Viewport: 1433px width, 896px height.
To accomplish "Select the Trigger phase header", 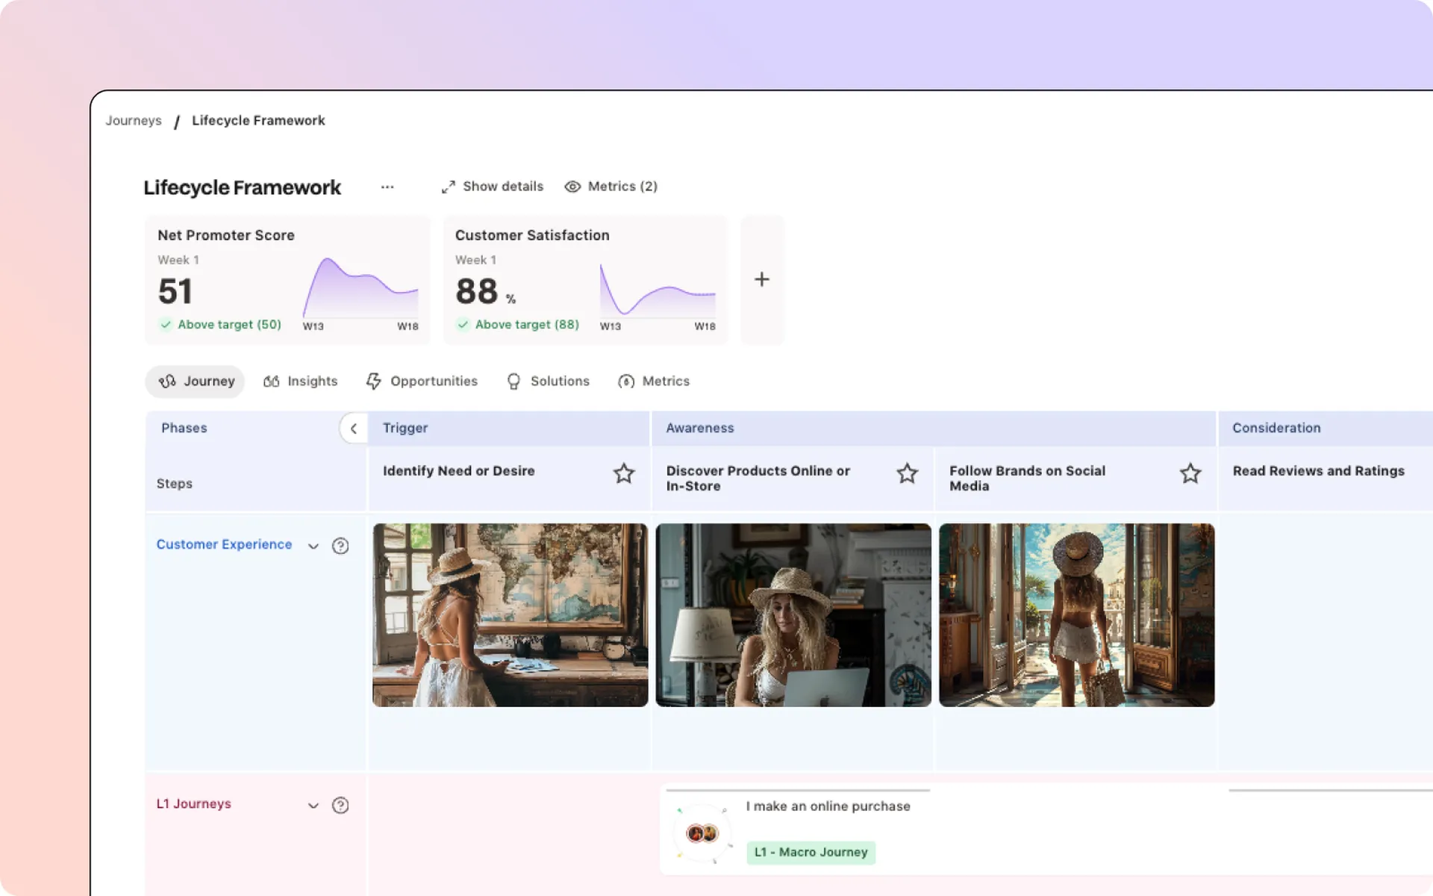I will pos(509,429).
